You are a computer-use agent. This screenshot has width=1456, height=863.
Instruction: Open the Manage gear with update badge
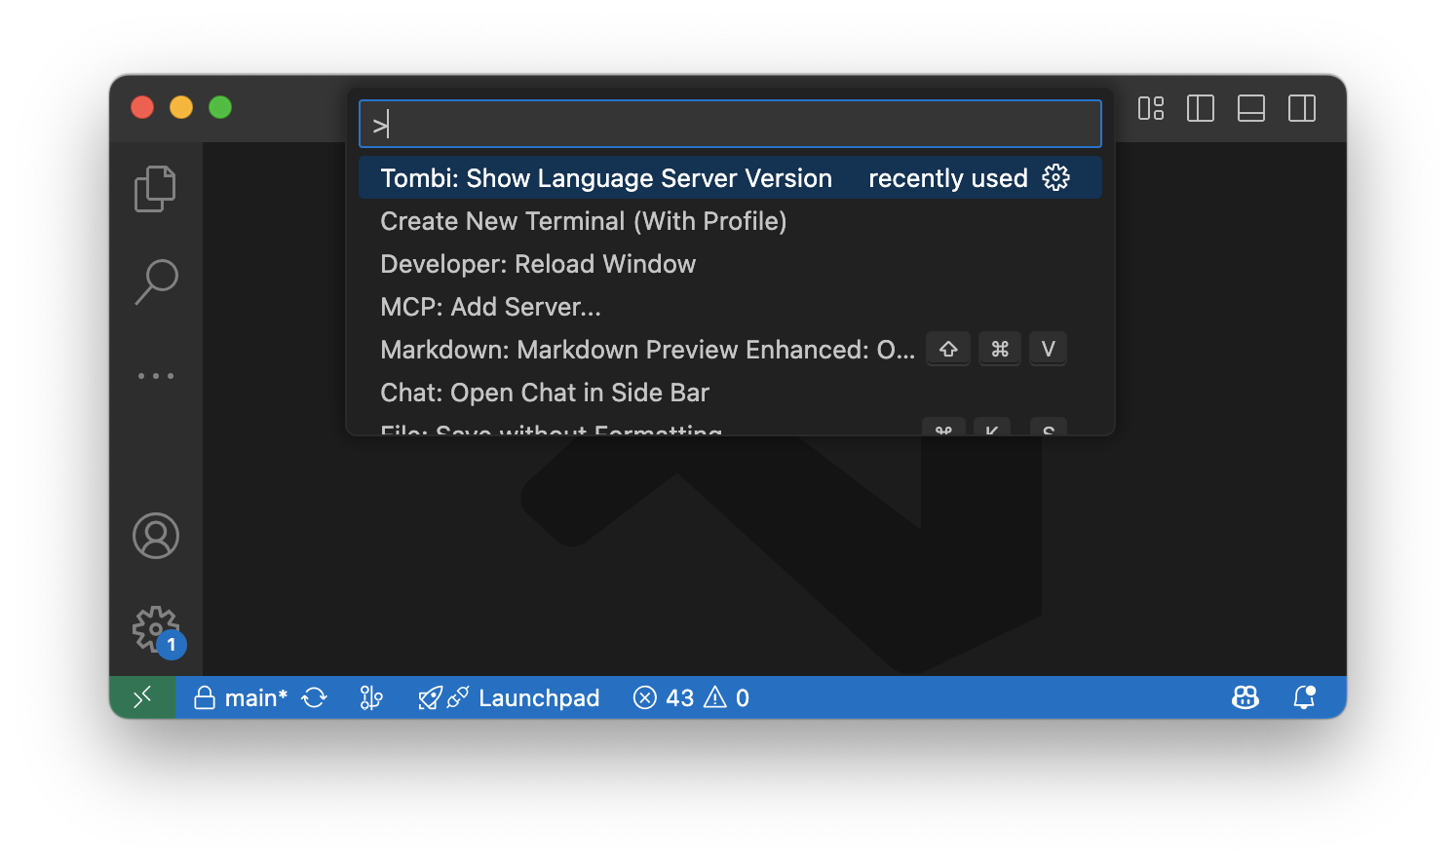coord(158,631)
